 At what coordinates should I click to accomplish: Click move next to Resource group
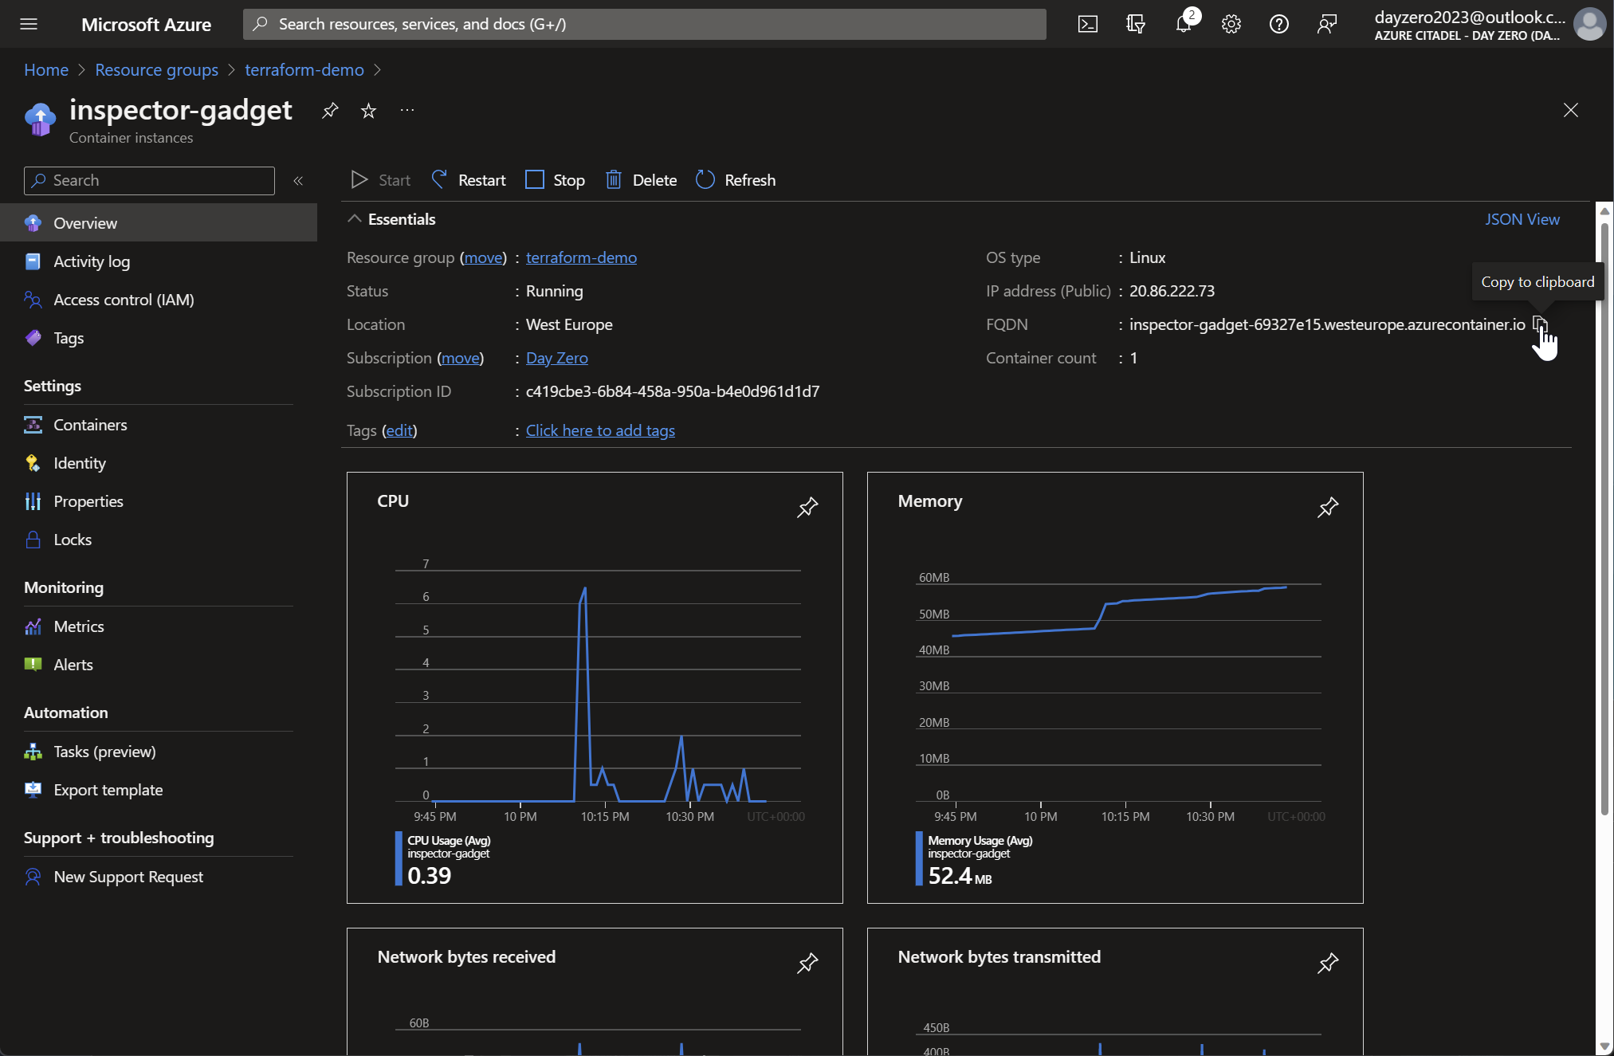(x=484, y=257)
